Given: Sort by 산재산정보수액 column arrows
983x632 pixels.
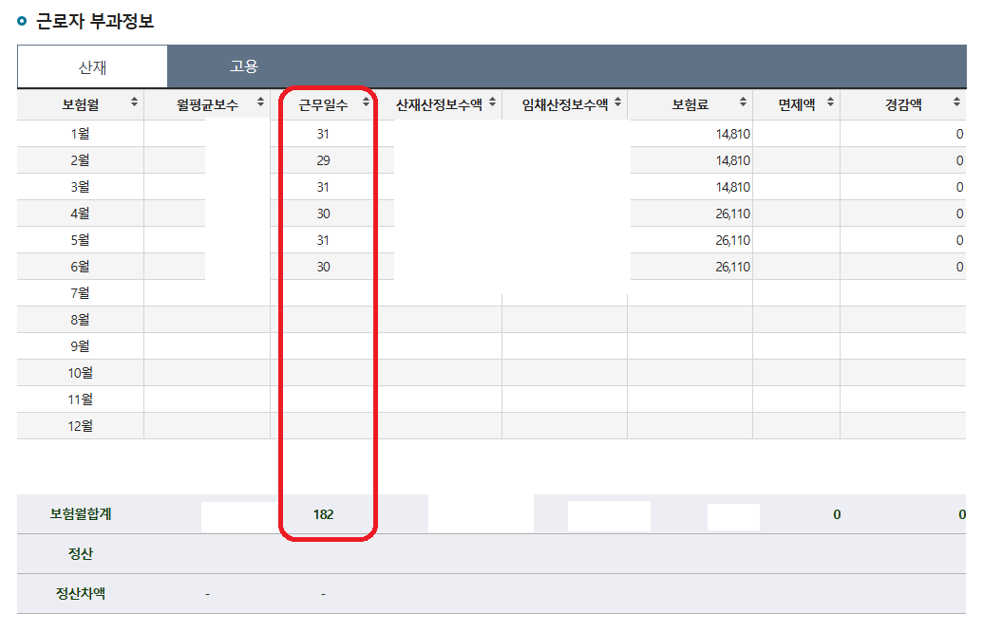Looking at the screenshot, I should 493,102.
